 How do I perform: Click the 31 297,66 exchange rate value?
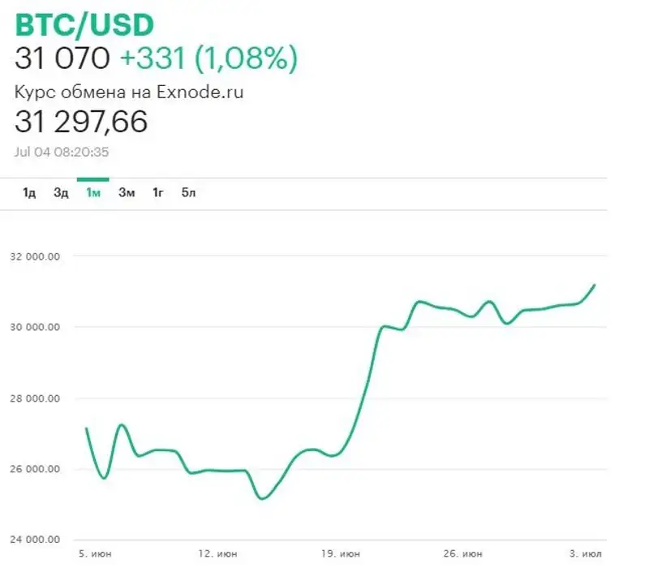tap(81, 122)
